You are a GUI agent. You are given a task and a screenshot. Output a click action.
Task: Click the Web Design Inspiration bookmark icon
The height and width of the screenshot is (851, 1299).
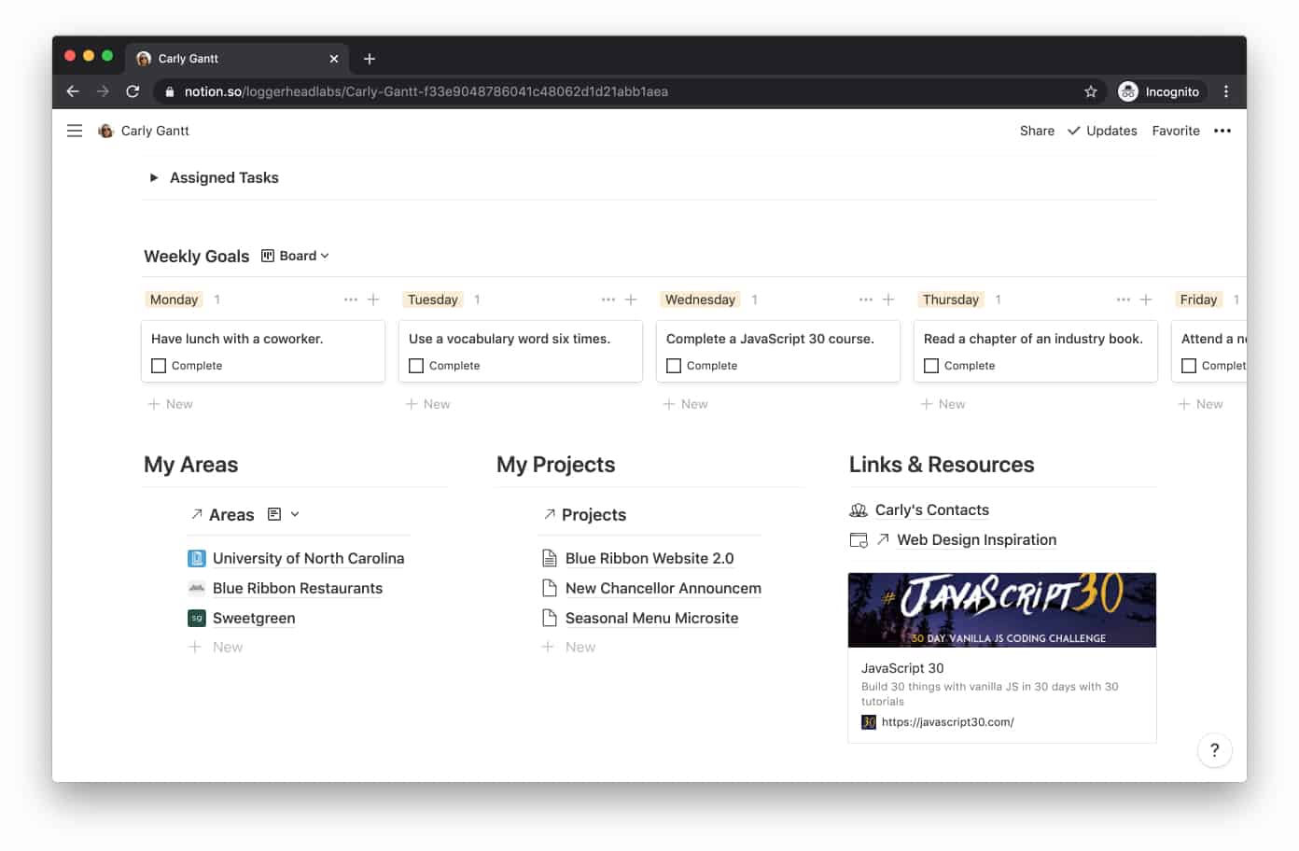[859, 539]
